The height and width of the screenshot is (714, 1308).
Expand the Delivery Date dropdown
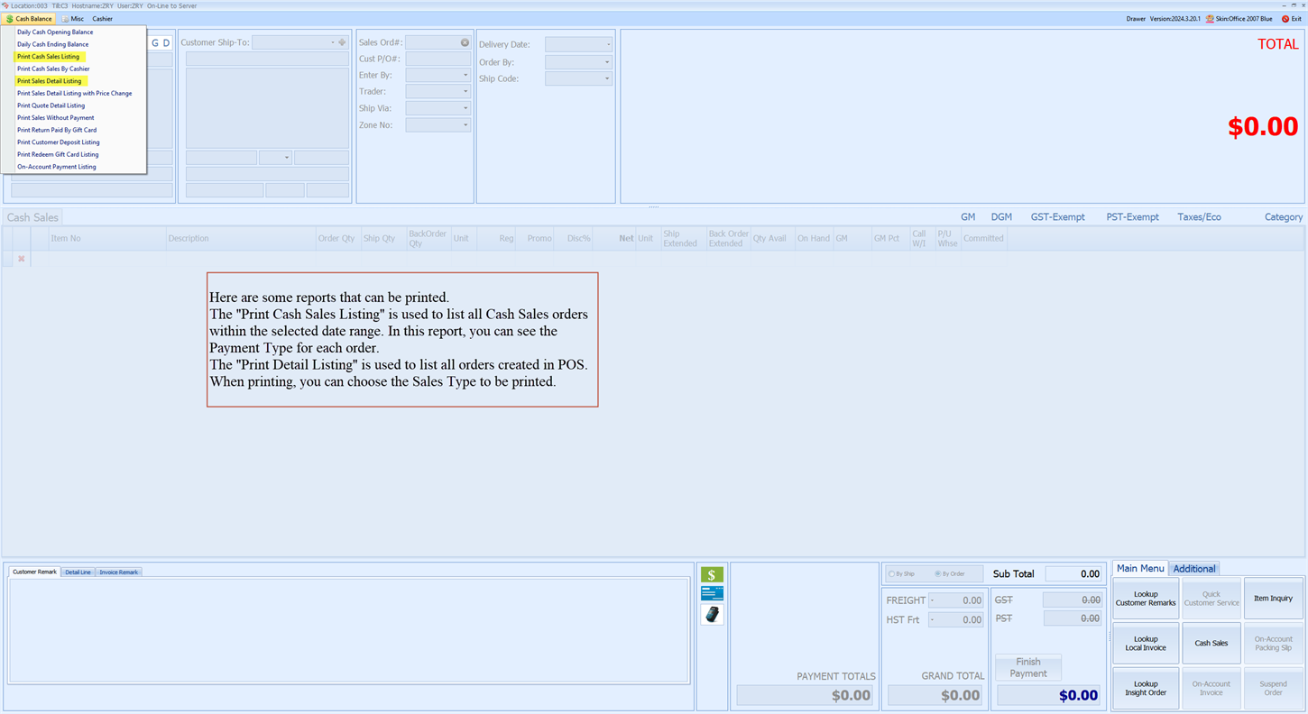tap(608, 45)
